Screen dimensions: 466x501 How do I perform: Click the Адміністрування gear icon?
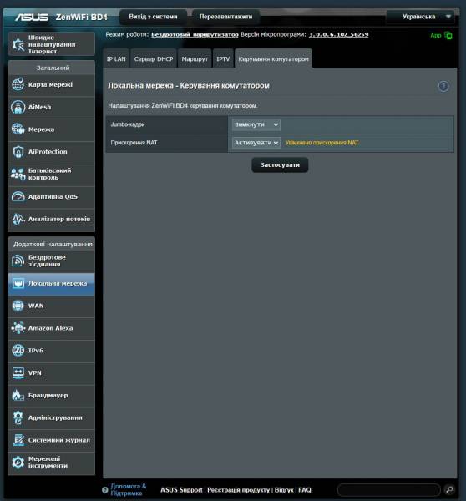pos(18,417)
